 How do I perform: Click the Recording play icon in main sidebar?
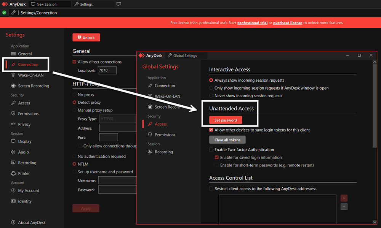point(13,162)
